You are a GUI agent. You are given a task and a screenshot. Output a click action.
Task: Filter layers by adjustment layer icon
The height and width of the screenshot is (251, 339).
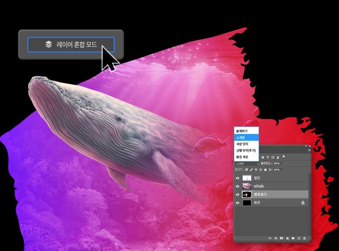point(263,157)
